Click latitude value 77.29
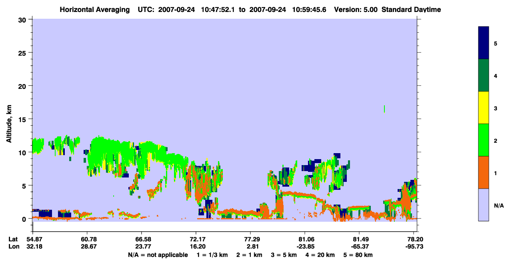The height and width of the screenshot is (266, 520). [250, 239]
